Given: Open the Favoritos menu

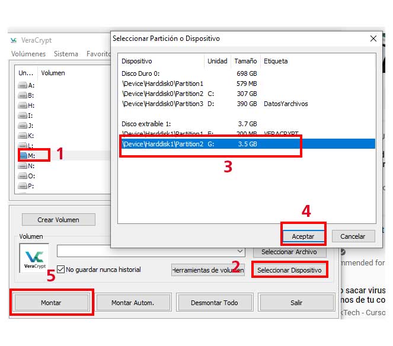Looking at the screenshot, I should point(98,54).
